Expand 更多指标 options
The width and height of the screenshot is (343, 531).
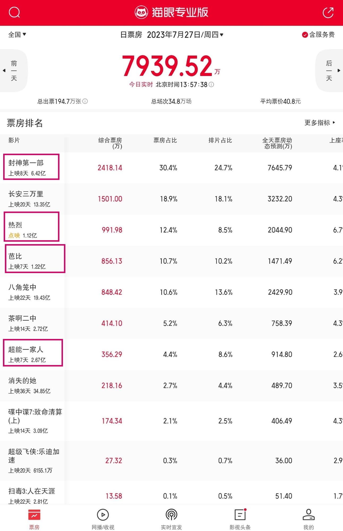tap(320, 122)
